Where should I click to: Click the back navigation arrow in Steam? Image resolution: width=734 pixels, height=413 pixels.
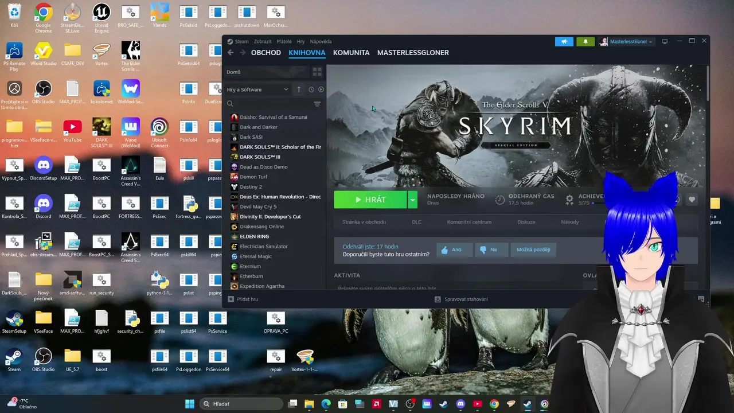(x=231, y=53)
